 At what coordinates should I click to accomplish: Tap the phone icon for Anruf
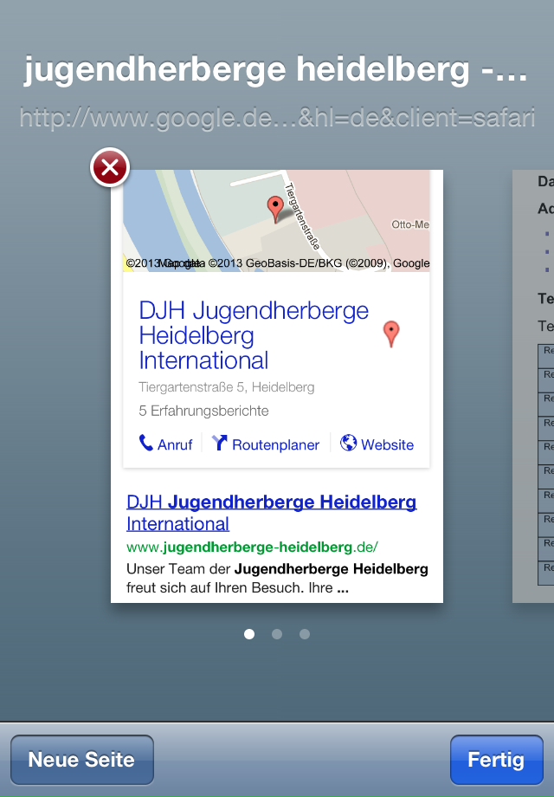(146, 444)
